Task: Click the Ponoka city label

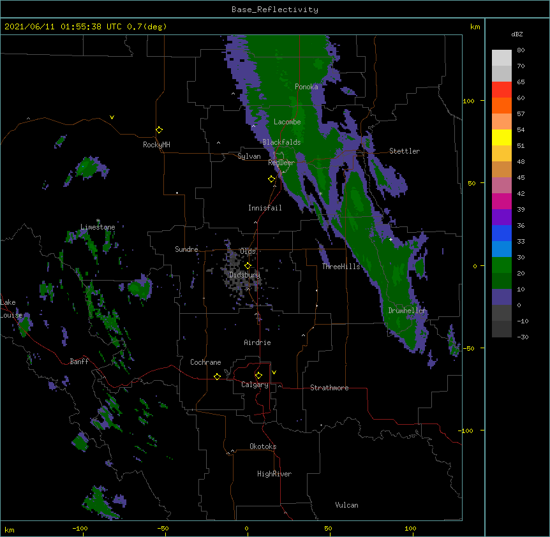Action: click(x=306, y=87)
